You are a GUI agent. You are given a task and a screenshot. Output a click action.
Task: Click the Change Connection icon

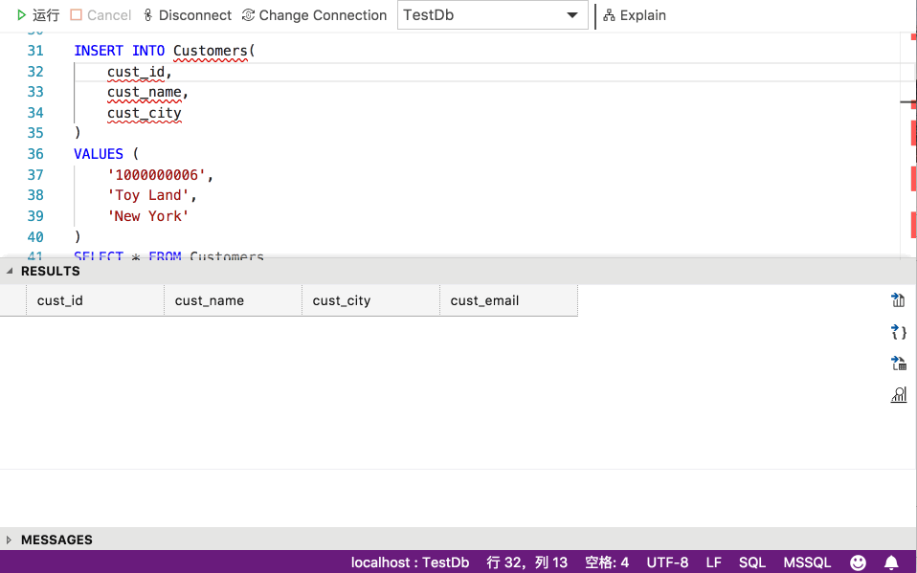248,15
